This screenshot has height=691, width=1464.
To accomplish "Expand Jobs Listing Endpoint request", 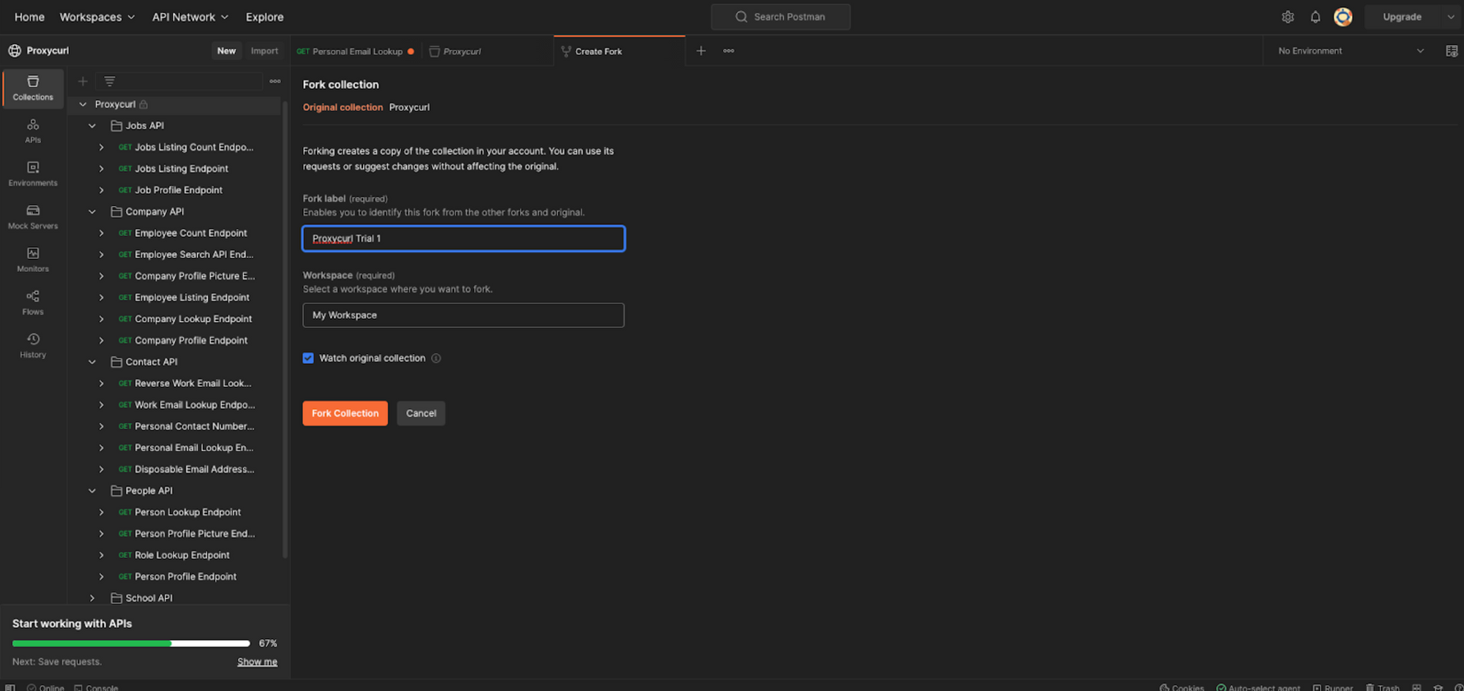I will tap(102, 169).
